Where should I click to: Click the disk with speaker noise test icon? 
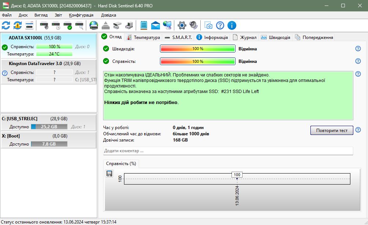[x=44, y=25]
